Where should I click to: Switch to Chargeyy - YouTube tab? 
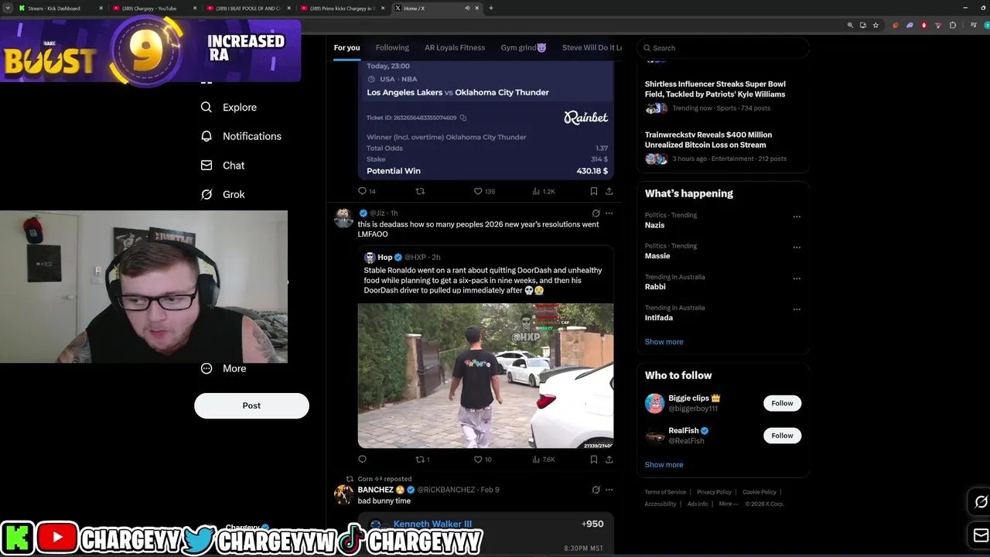tap(153, 8)
